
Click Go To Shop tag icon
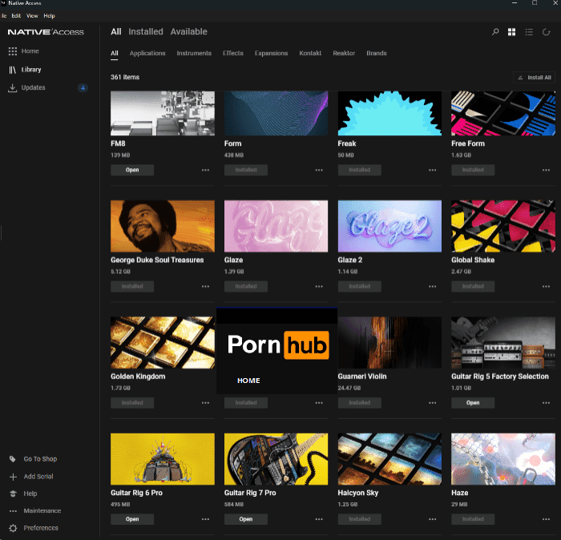pyautogui.click(x=13, y=459)
